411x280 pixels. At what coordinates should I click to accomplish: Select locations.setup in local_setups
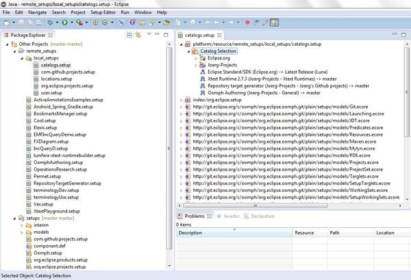[x=56, y=79]
